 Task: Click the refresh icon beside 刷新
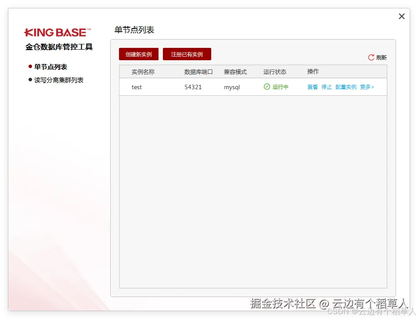(x=371, y=58)
